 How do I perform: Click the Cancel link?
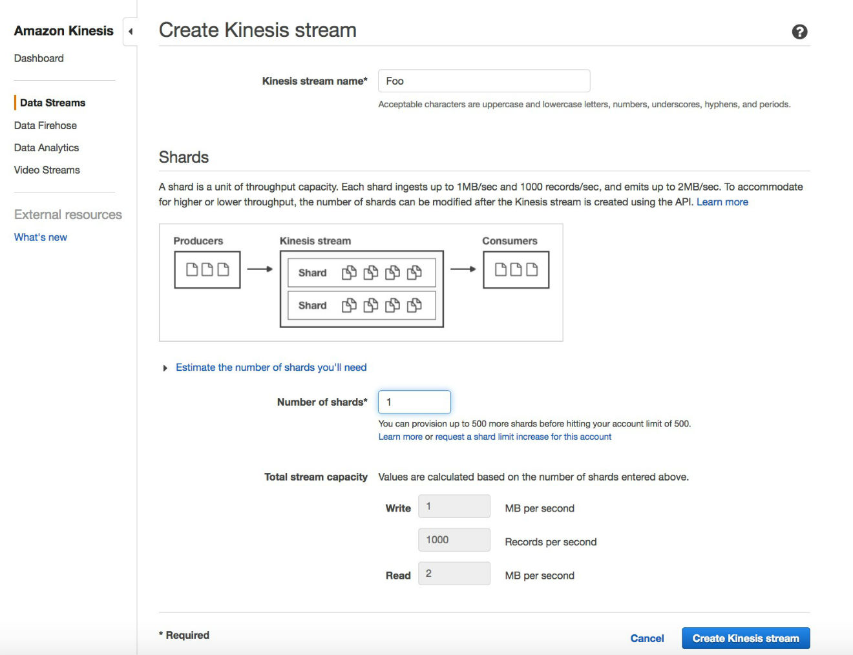647,638
